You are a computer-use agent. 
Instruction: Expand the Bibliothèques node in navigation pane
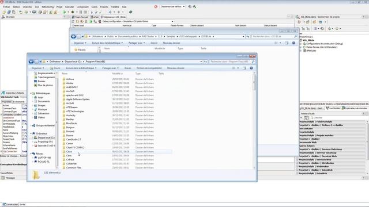point(31,93)
